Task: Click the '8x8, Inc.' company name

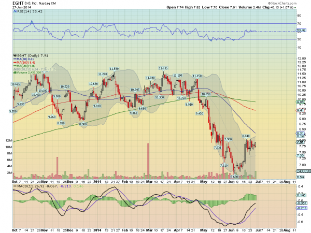Action: [x=31, y=3]
